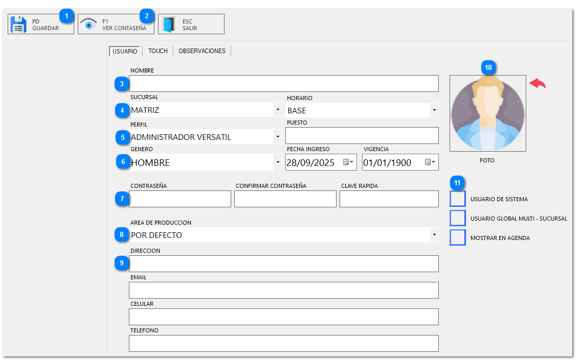Click the Nombre text field
The width and height of the screenshot is (581, 361).
coord(283,84)
